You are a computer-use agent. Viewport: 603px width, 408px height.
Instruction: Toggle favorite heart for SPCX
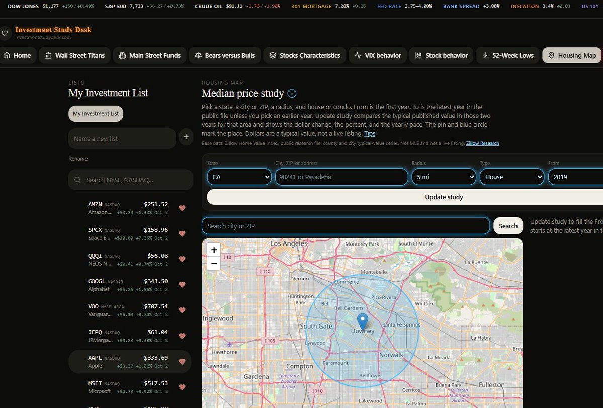[182, 234]
